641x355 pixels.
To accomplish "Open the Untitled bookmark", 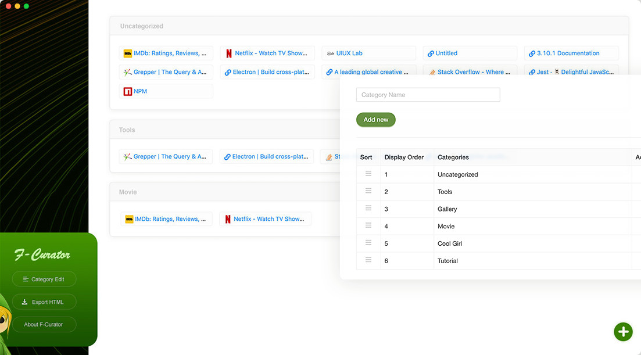I will coord(470,53).
